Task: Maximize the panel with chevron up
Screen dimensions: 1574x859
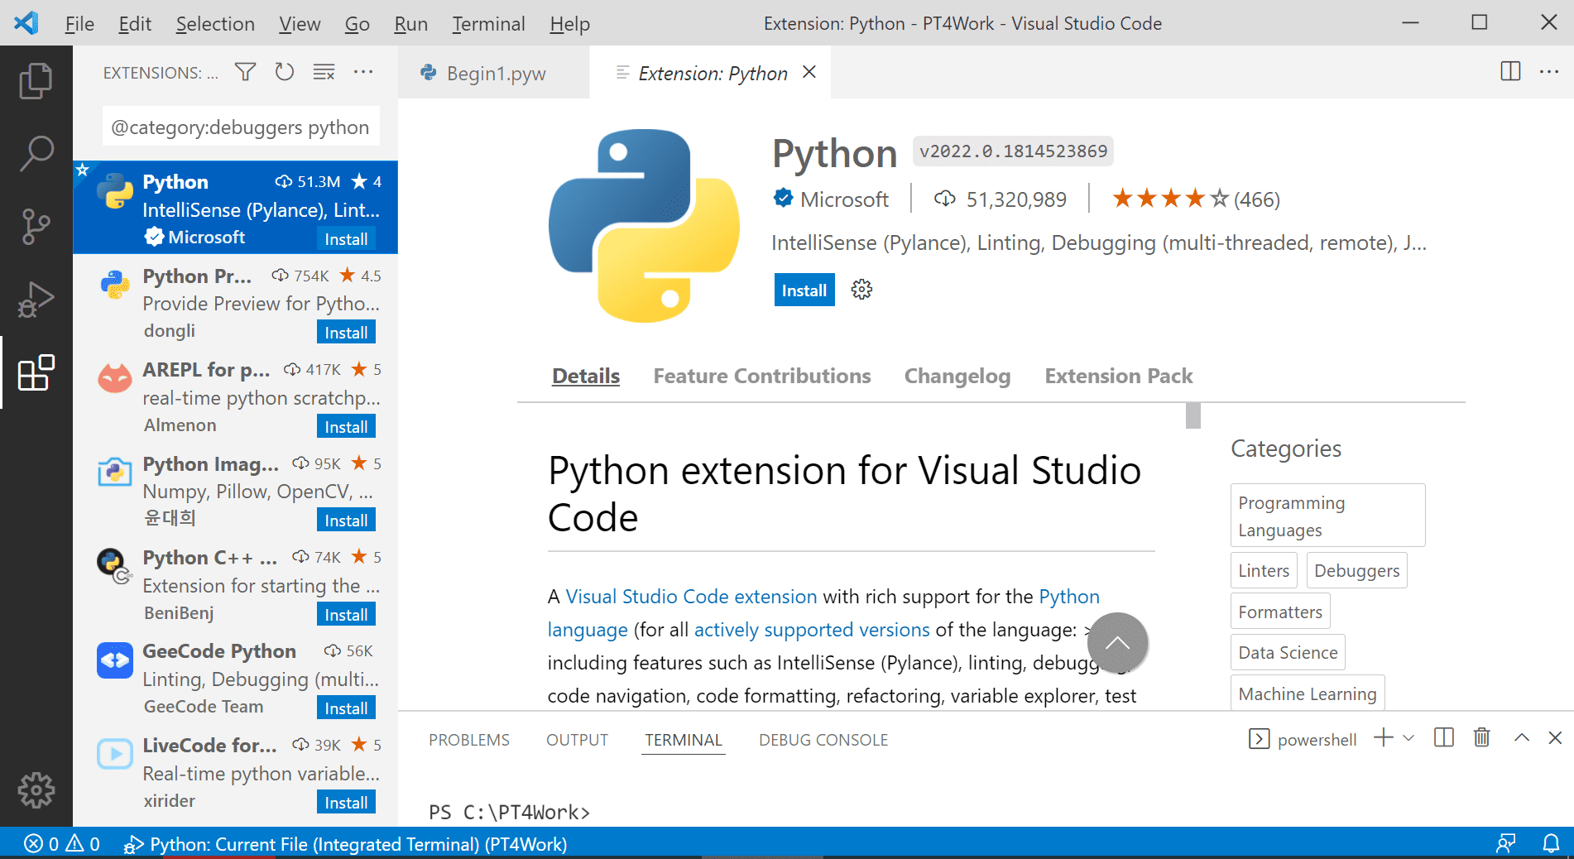Action: click(x=1521, y=737)
